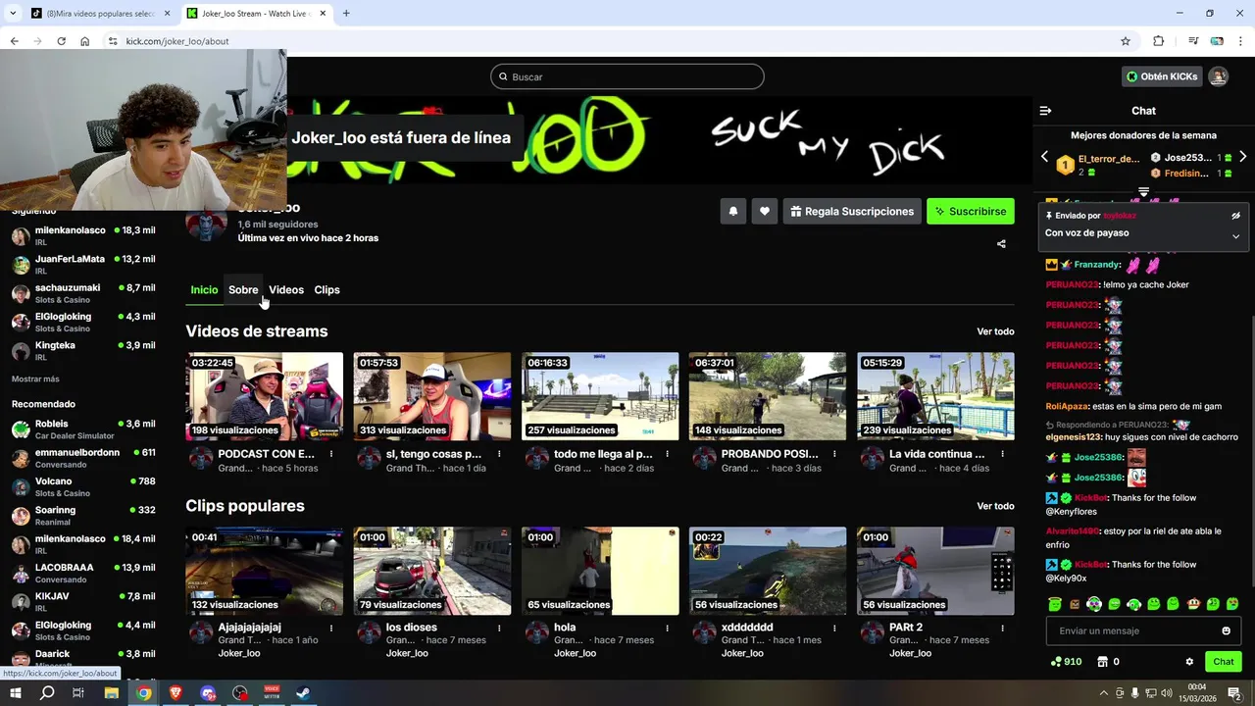Screen dimensions: 1255x706
Task: Open Steam from taskbar
Action: point(304,693)
